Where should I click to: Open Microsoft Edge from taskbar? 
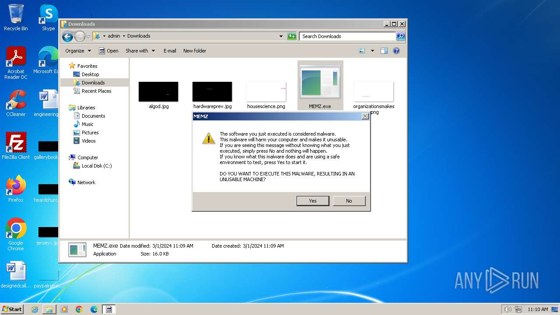(94, 309)
